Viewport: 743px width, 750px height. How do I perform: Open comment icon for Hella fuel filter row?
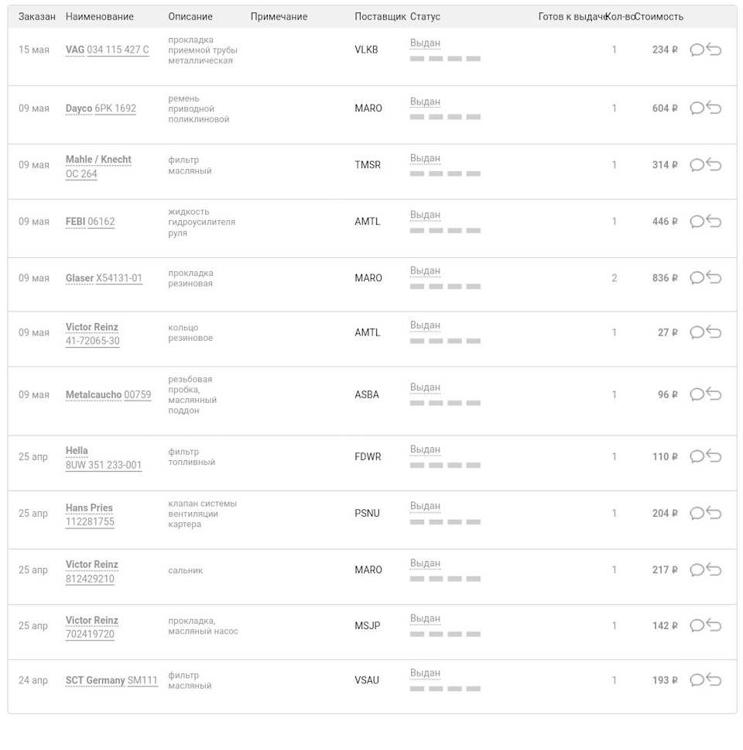[x=697, y=457]
